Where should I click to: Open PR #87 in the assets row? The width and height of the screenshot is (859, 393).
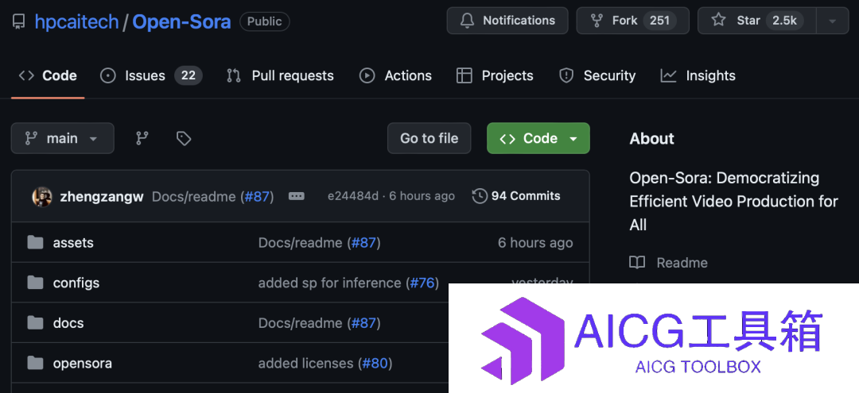tap(365, 243)
